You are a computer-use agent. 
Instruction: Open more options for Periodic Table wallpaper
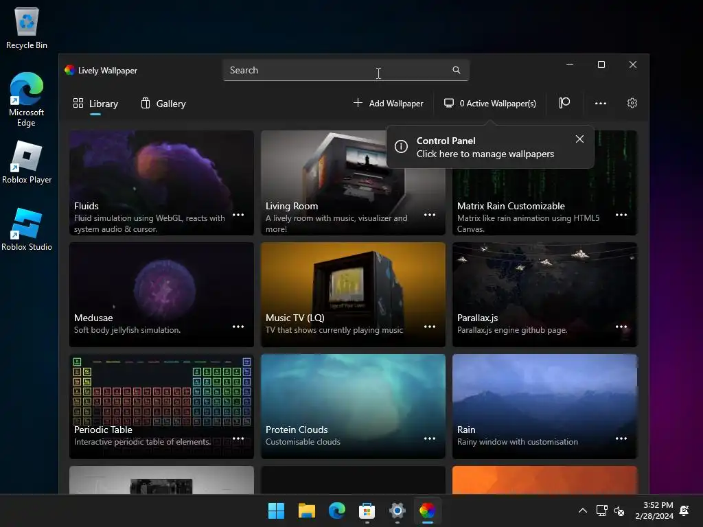(238, 438)
